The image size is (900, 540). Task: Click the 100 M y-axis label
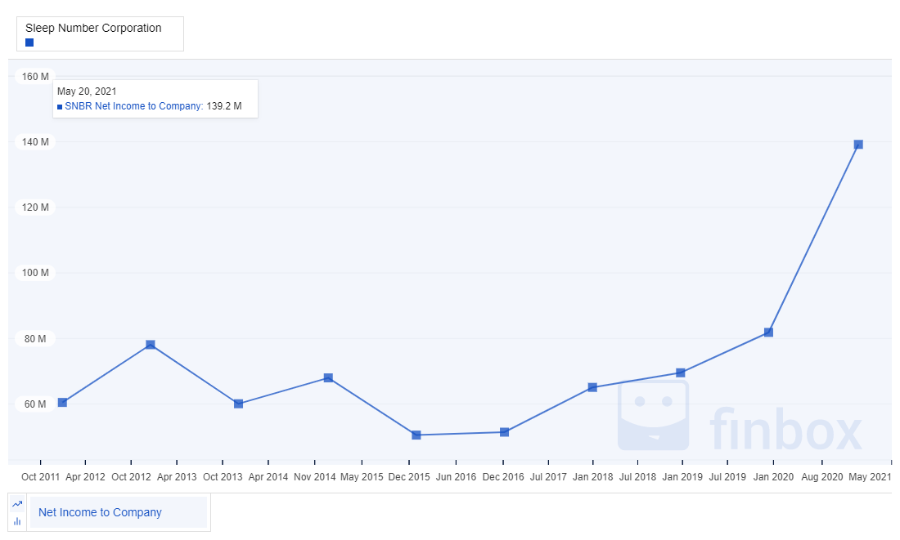tap(35, 272)
